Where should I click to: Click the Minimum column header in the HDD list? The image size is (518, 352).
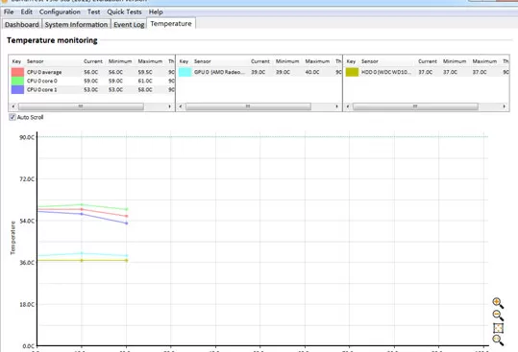pyautogui.click(x=455, y=61)
